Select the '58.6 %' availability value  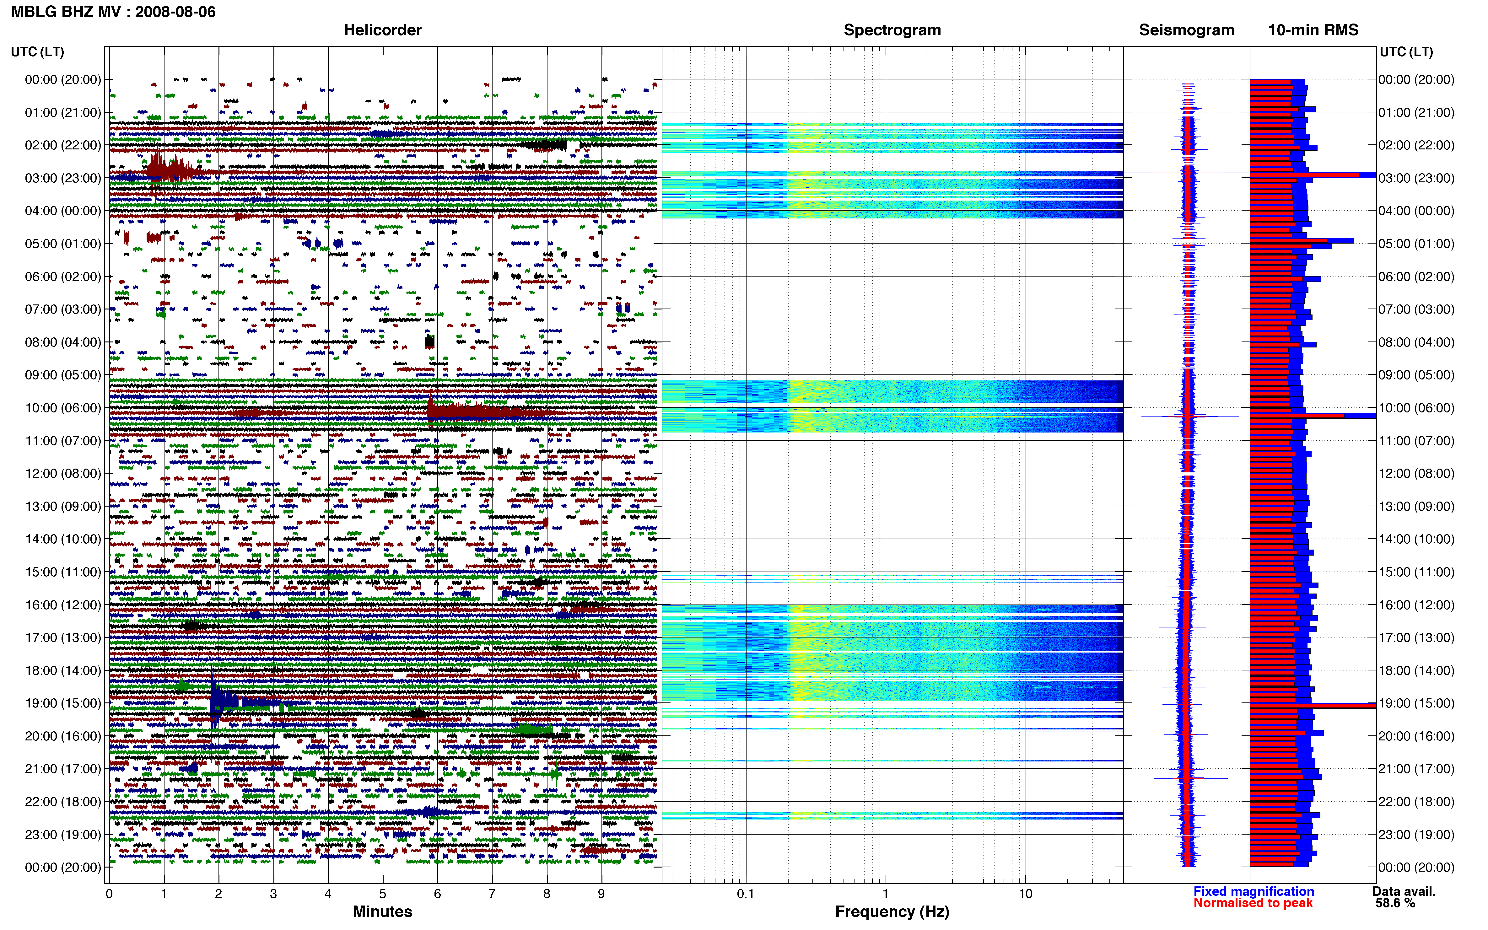1395,903
